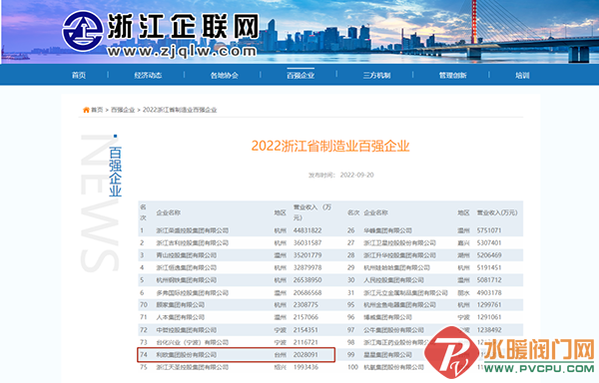Click rank 3 company 青山控股集团有限公司
The height and width of the screenshot is (383, 599).
coord(186,254)
